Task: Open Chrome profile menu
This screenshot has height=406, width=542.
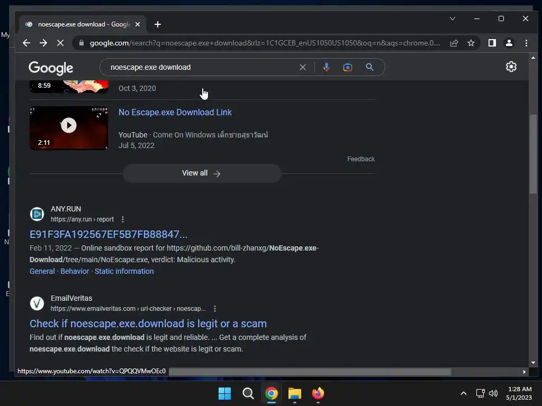Action: point(509,43)
